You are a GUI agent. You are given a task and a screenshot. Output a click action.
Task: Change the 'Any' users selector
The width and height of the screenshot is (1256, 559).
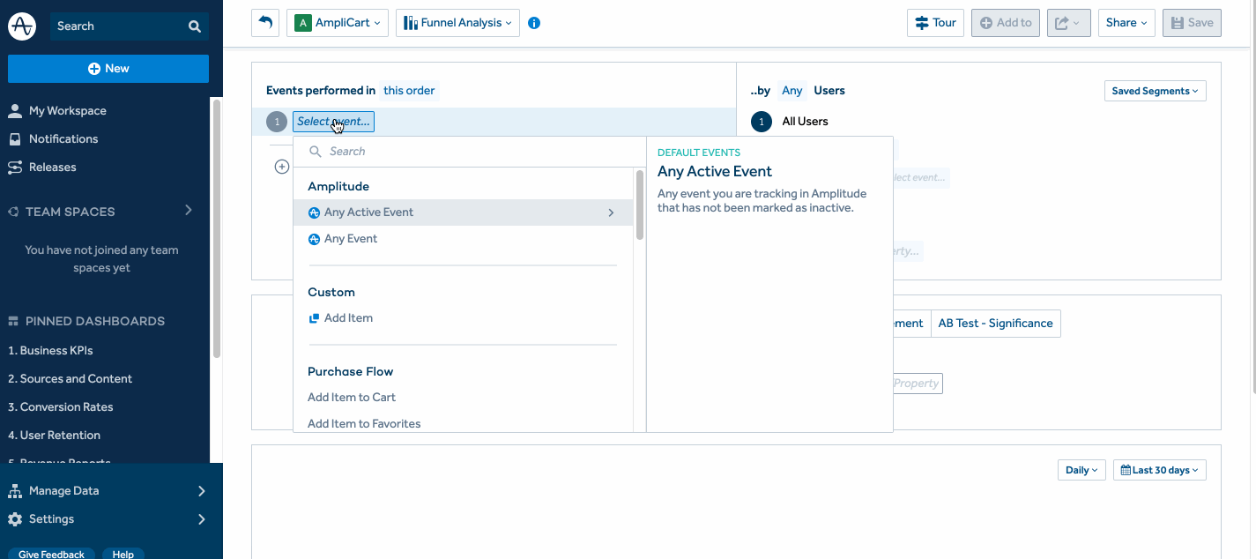(x=792, y=90)
